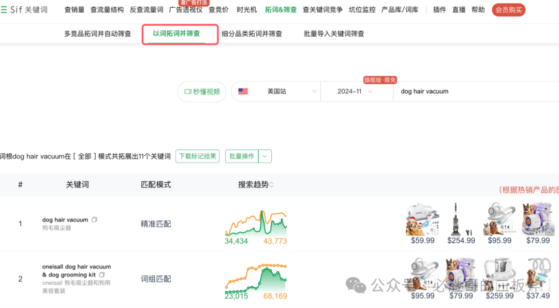Open the 批量操作 dropdown arrow
The height and width of the screenshot is (308, 559).
264,156
